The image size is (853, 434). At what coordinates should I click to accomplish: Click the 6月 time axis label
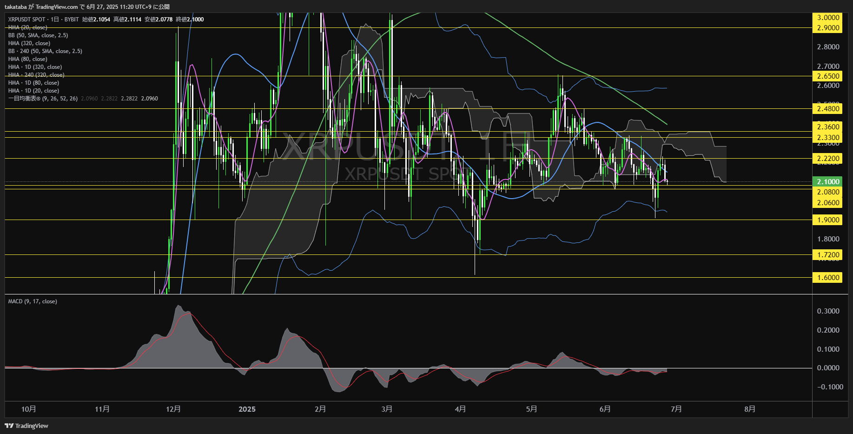point(605,409)
